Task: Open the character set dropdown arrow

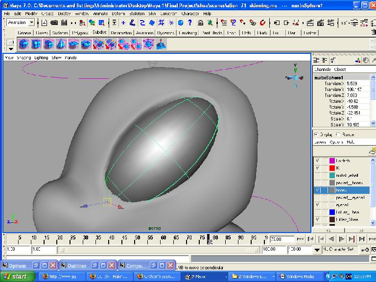Action: click(317, 250)
